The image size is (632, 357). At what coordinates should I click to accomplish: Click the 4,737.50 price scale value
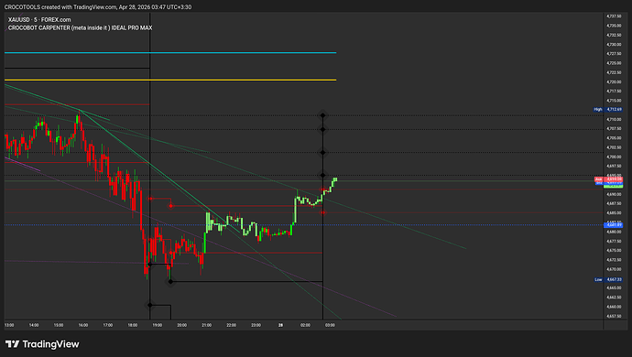tap(614, 16)
